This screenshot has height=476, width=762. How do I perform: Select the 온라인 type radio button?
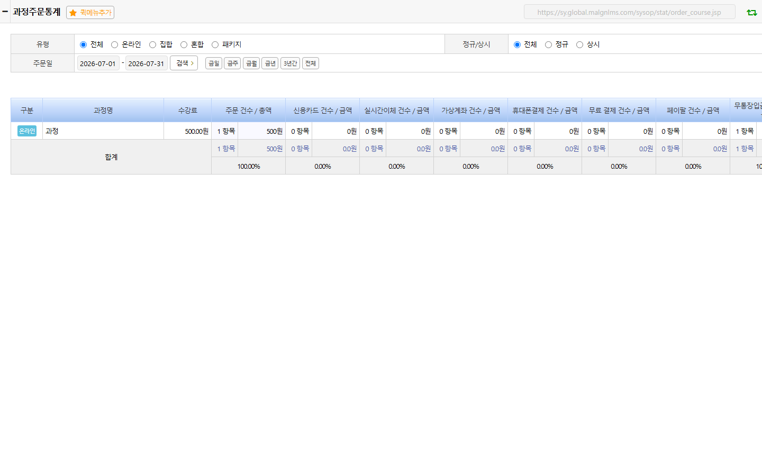pyautogui.click(x=114, y=44)
